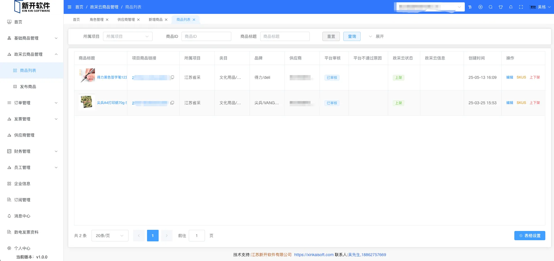Image resolution: width=554 pixels, height=261 pixels.
Task: Open 发布商品 in the sidebar
Action: [x=28, y=87]
